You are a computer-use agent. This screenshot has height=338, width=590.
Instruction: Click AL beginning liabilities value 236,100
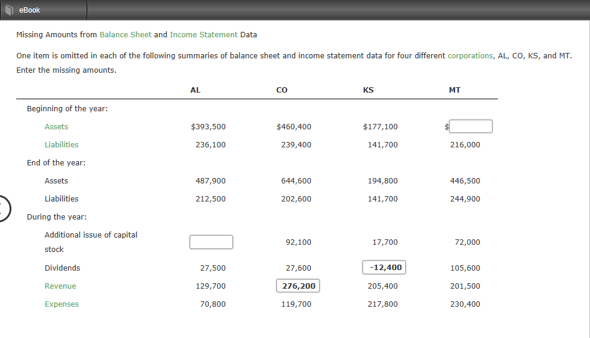pyautogui.click(x=210, y=145)
